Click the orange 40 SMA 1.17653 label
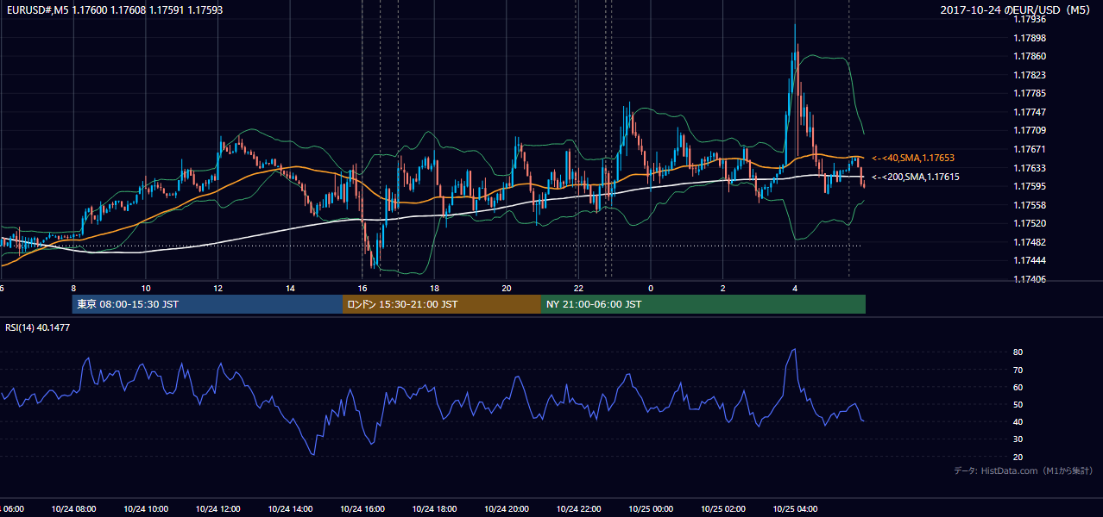 (912, 159)
